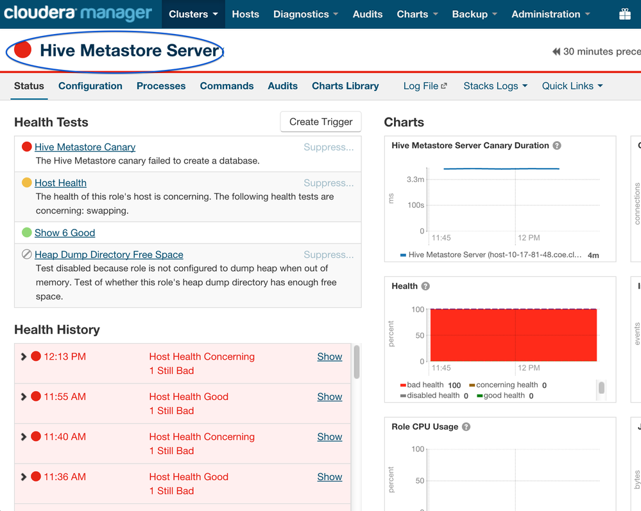Open the Charts Library tab
The width and height of the screenshot is (641, 511).
345,86
